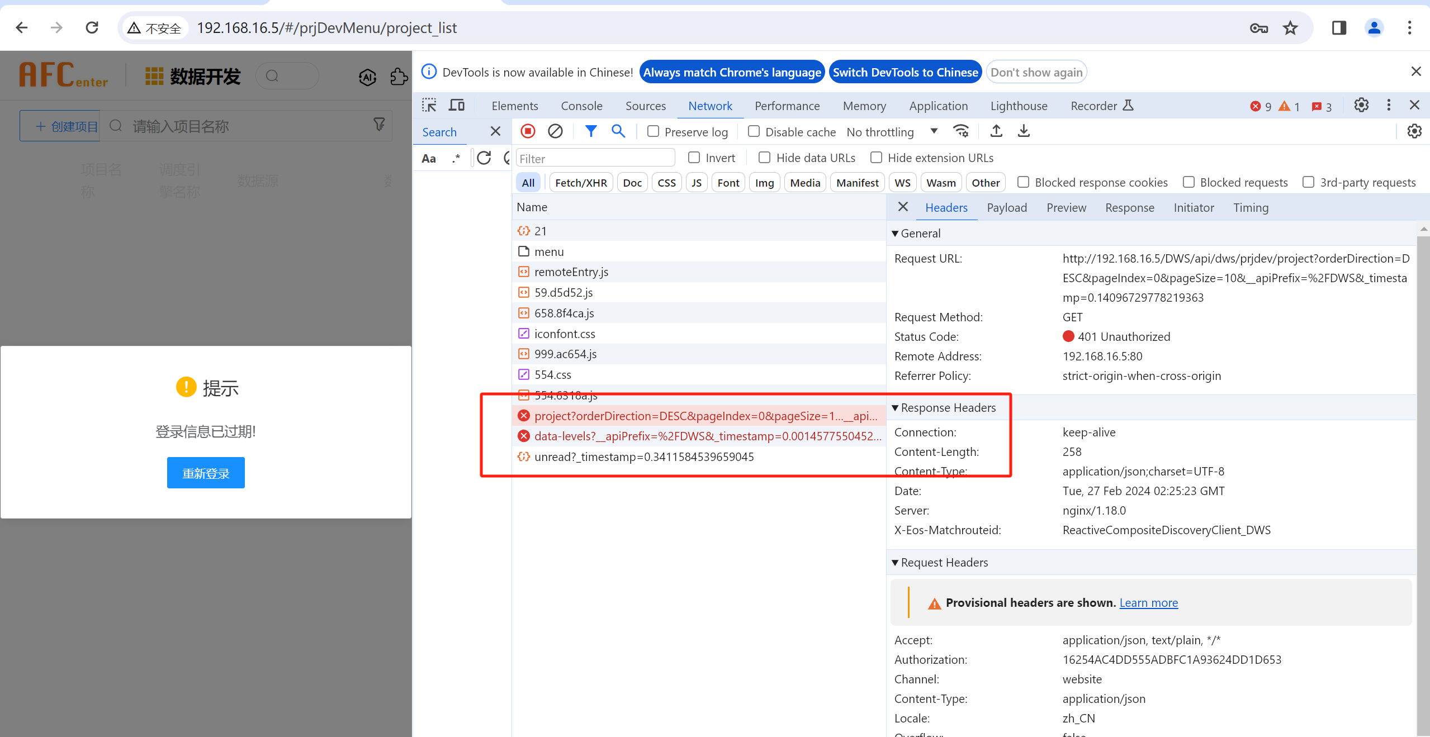Open DevTools settings gear icon
1430x737 pixels.
coord(1361,105)
